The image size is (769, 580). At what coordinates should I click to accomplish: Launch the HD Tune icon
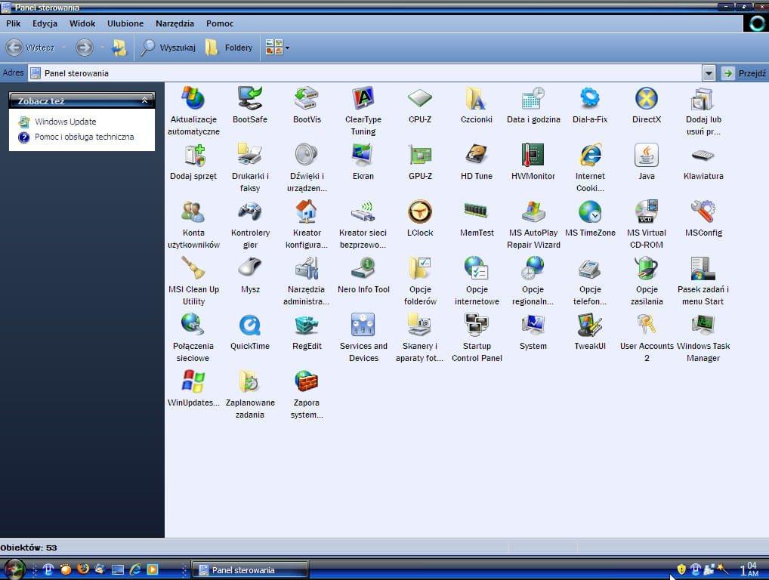point(476,162)
